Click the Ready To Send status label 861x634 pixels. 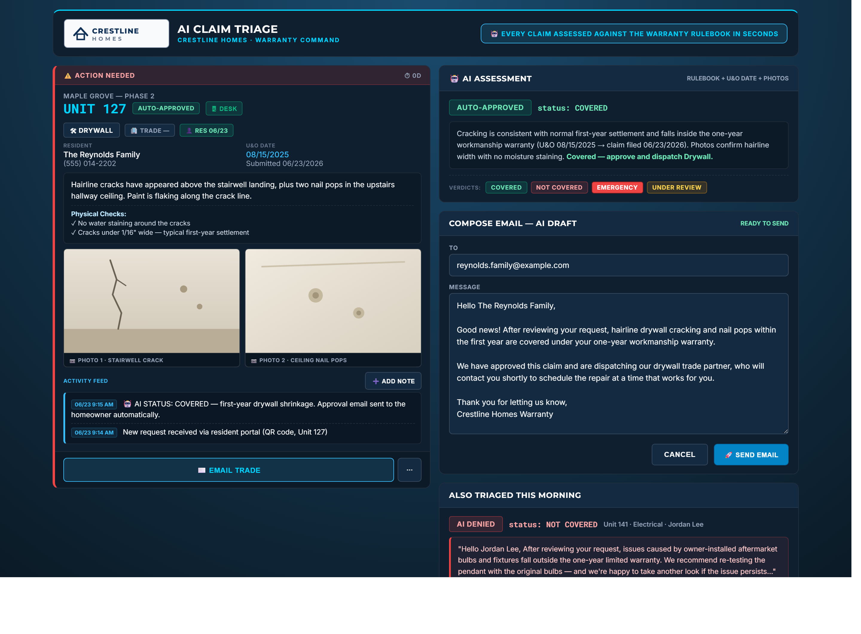click(x=764, y=223)
